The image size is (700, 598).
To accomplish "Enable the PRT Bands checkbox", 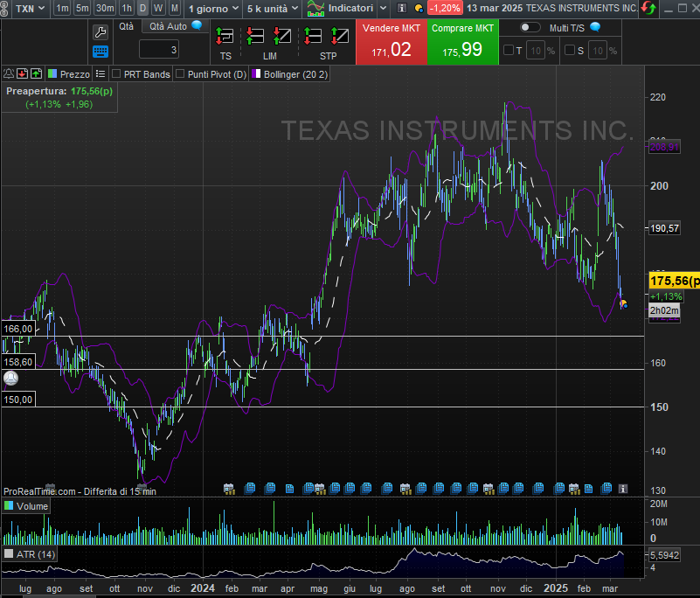I will click(117, 74).
